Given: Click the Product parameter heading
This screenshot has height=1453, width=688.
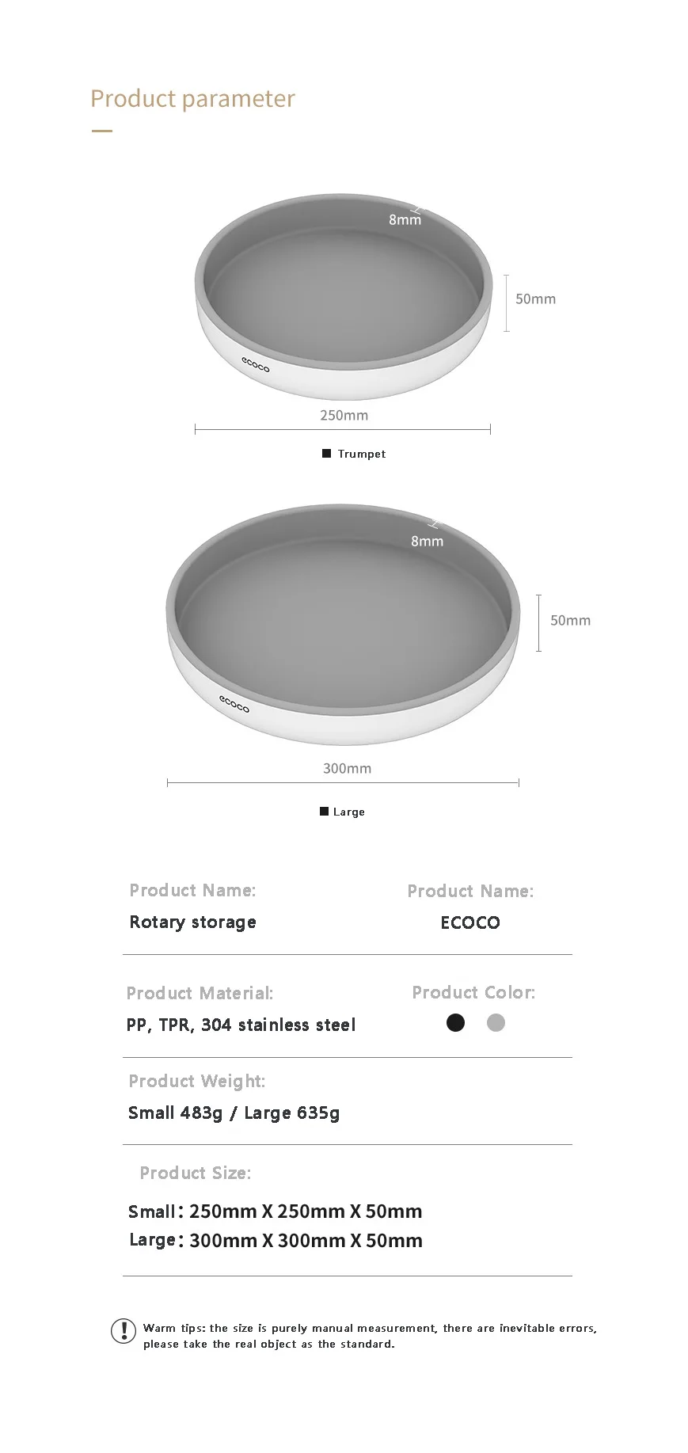Looking at the screenshot, I should 192,98.
